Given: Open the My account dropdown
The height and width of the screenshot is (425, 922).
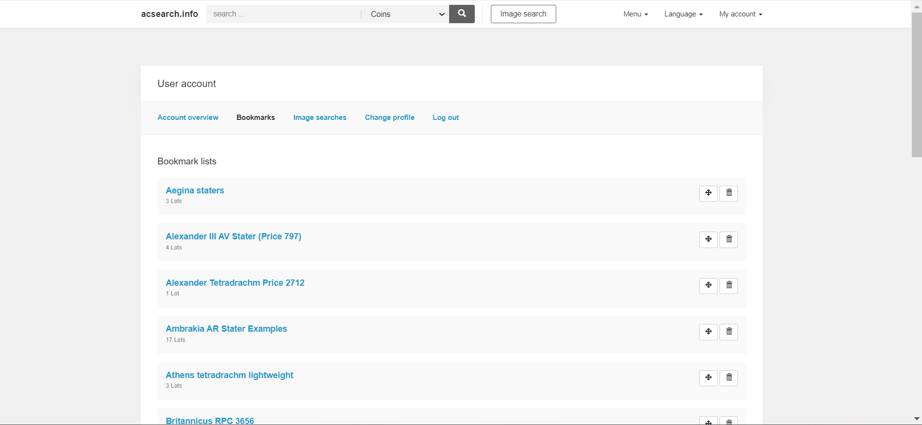Looking at the screenshot, I should (740, 14).
